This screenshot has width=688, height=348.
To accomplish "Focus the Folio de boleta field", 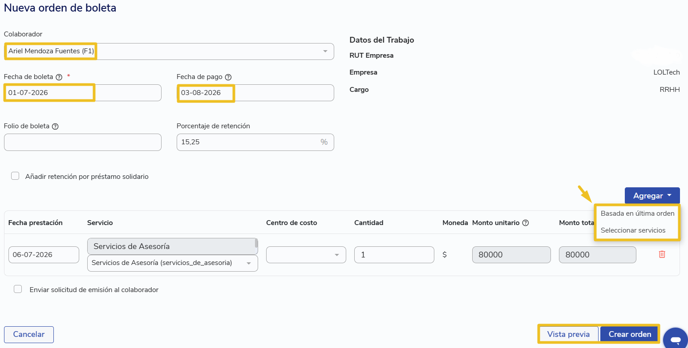I will click(83, 142).
